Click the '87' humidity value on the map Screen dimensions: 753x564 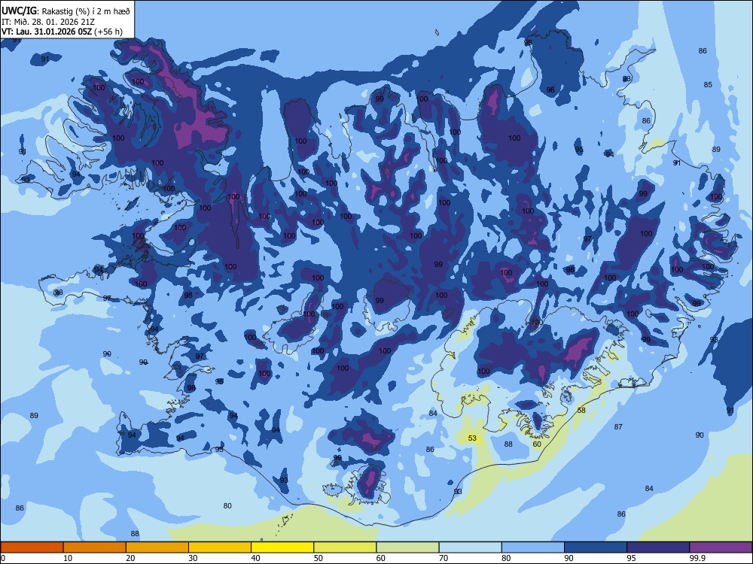[618, 426]
